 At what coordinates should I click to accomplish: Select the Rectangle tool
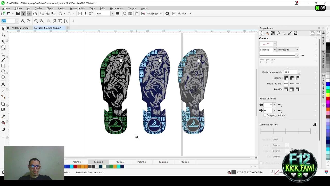tap(3, 66)
